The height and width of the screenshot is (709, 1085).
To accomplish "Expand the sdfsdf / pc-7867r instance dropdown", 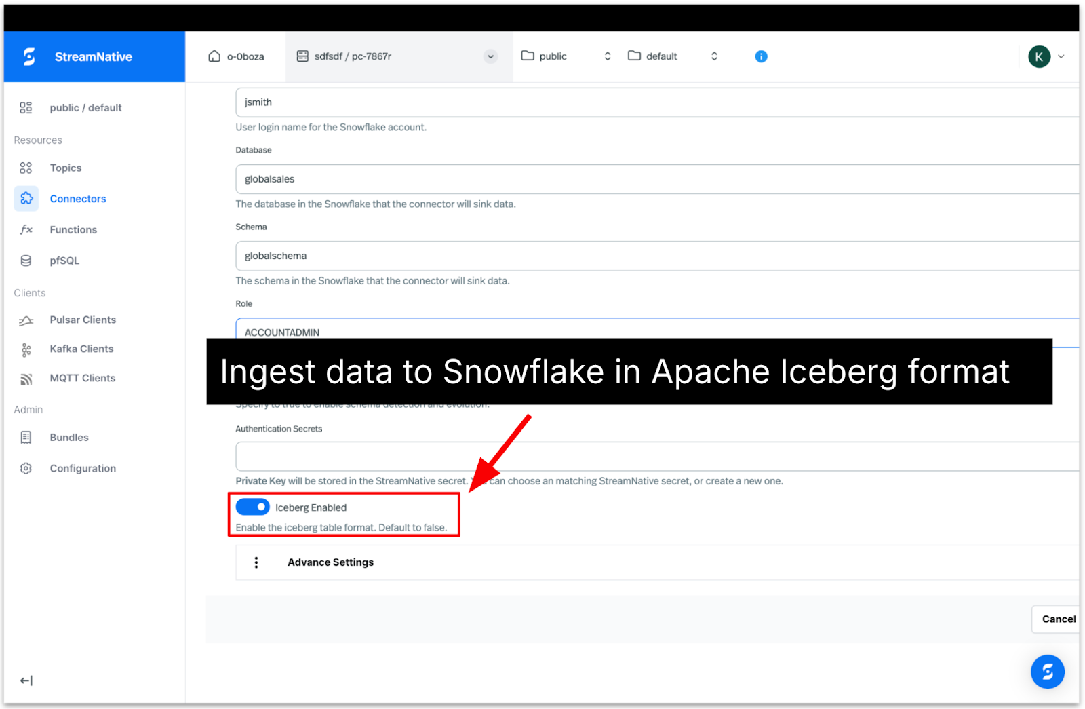I will point(490,56).
